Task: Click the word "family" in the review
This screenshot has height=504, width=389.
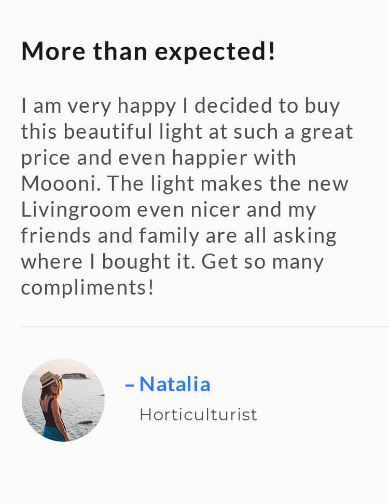Action: (x=169, y=235)
